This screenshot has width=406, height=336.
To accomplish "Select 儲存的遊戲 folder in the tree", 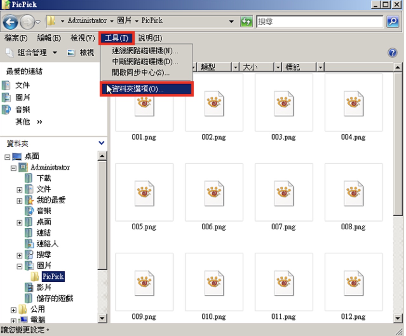I will [x=55, y=298].
